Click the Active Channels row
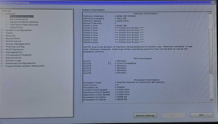 (x=99, y=23)
